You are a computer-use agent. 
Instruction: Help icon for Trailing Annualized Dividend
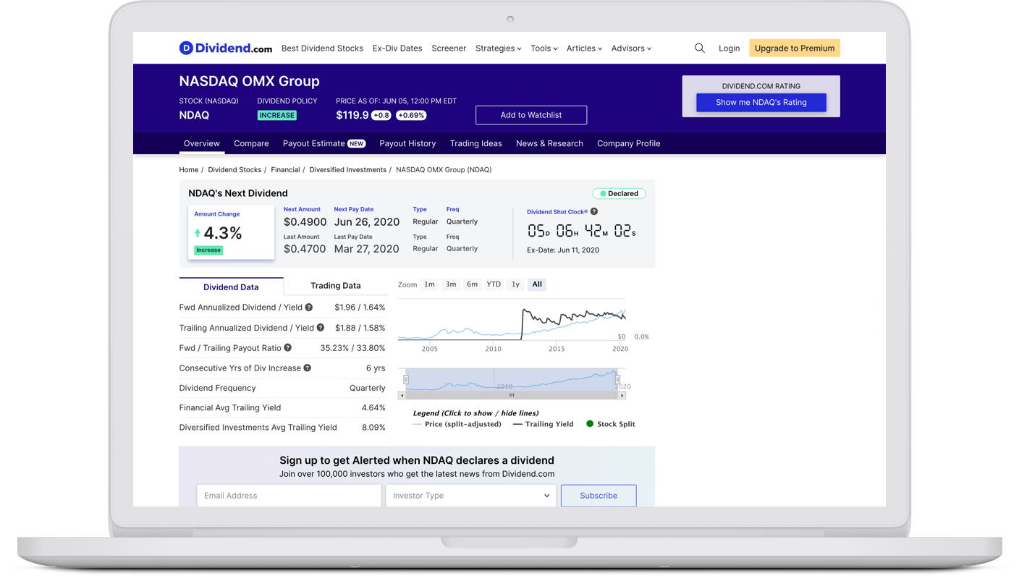[321, 328]
